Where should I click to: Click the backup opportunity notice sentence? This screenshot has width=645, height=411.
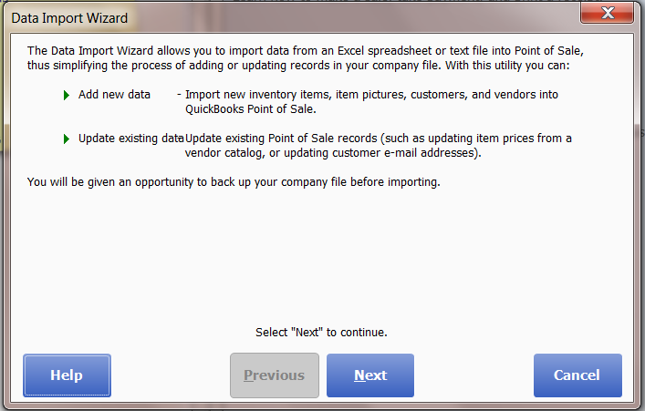[234, 182]
